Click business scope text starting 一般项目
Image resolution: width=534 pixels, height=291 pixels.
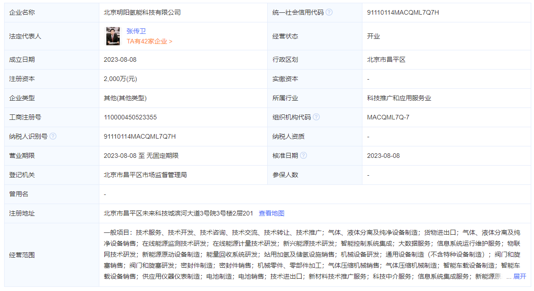[x=312, y=254]
